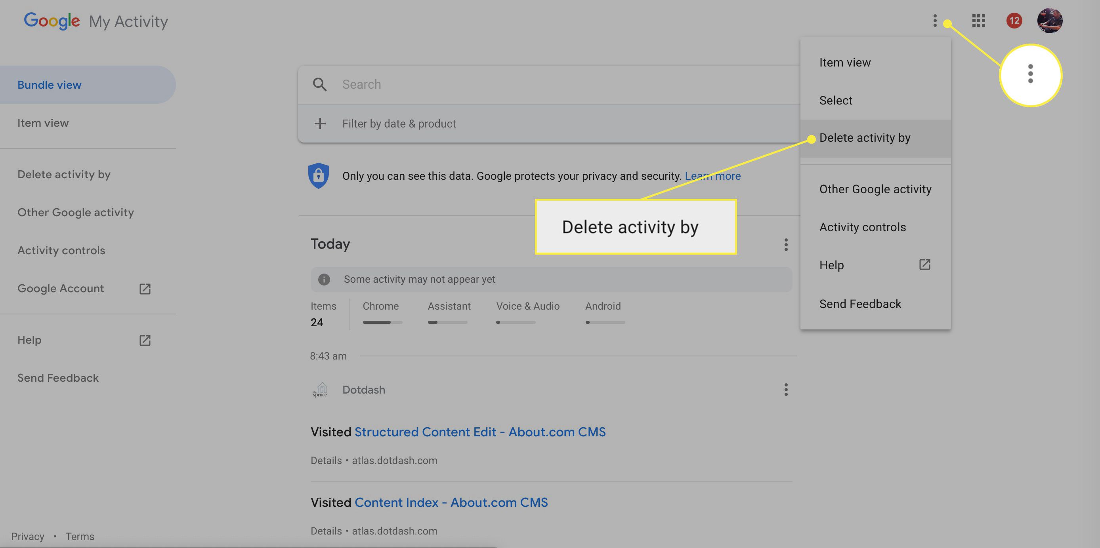The image size is (1100, 548).
Task: Click the plus icon beside Filter by date
Action: pos(320,124)
